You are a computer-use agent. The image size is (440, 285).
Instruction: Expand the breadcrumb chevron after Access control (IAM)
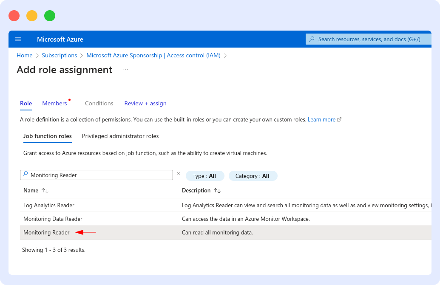coord(226,55)
